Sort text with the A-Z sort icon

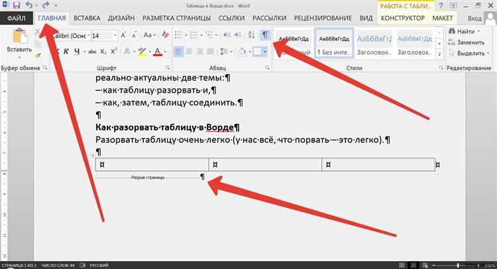coord(251,35)
